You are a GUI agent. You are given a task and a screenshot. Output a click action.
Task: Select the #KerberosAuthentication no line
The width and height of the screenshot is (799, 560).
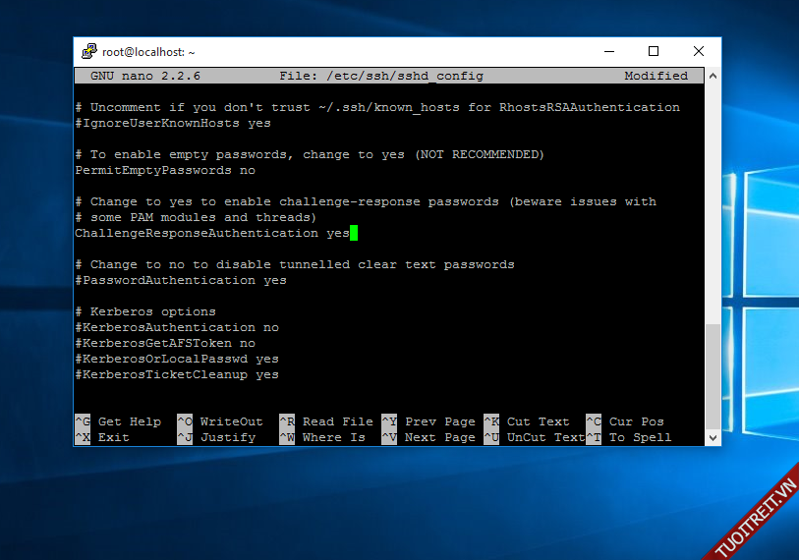pyautogui.click(x=177, y=327)
